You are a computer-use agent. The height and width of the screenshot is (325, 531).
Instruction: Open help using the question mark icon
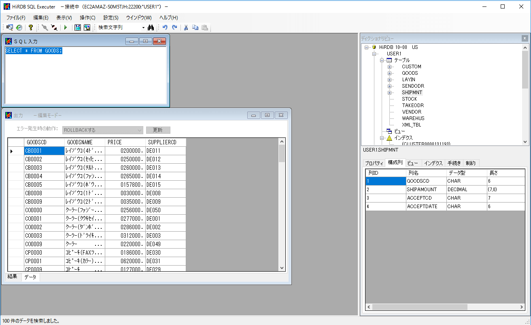tap(30, 27)
